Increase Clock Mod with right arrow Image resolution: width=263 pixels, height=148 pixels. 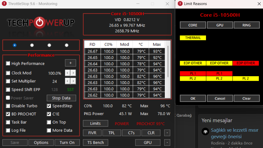coord(73,73)
